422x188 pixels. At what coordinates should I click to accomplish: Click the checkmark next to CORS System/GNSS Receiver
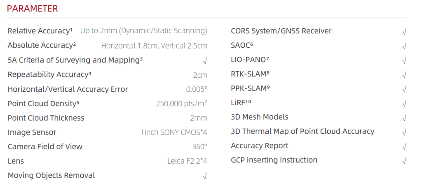coord(404,32)
